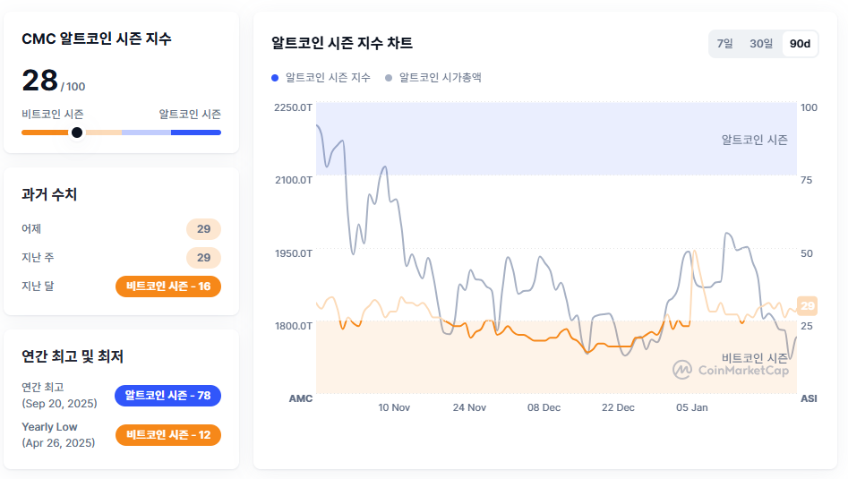This screenshot has height=479, width=848.
Task: Select the 90d chart range
Action: coord(800,44)
